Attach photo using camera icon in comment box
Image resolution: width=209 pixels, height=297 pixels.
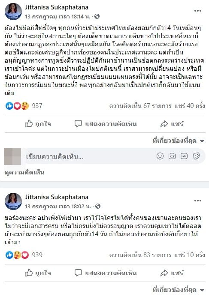click(x=172, y=156)
